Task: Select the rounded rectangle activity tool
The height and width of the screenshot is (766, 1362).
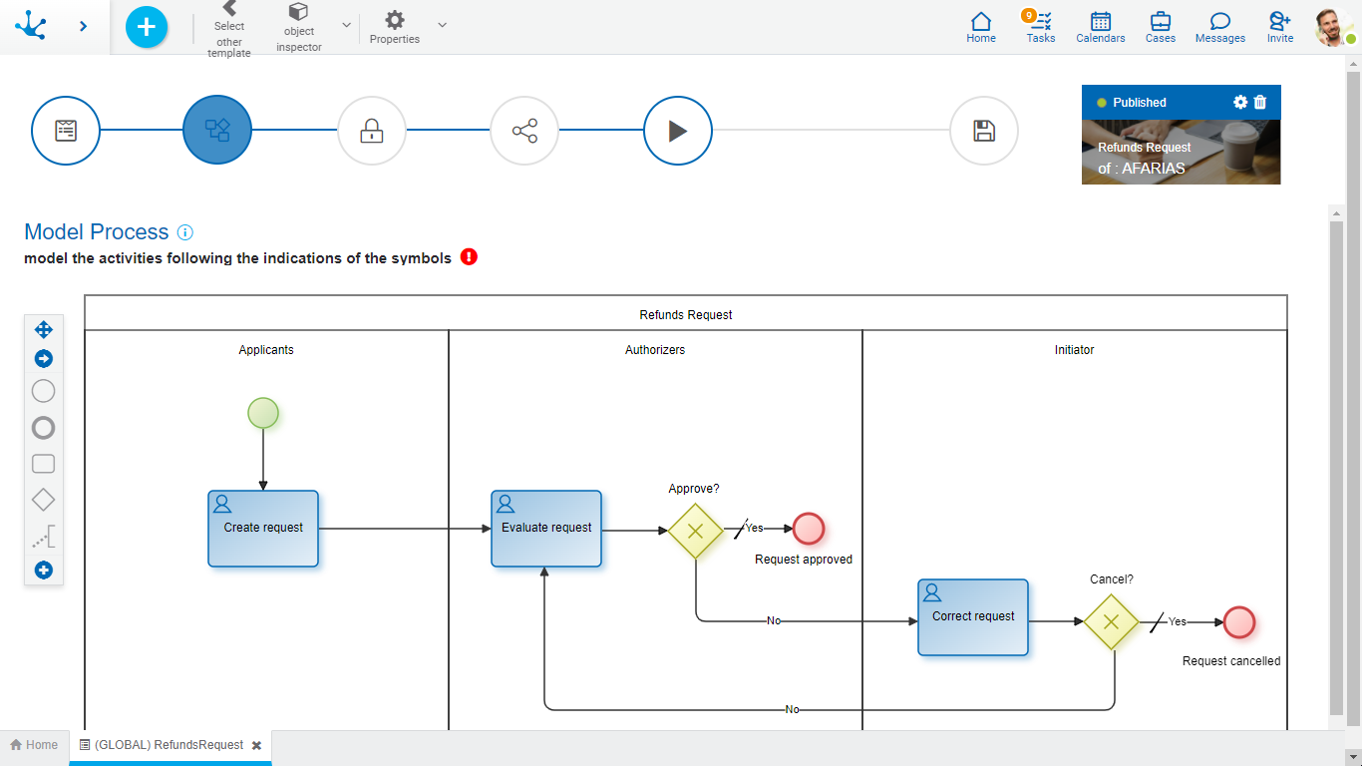Action: click(x=44, y=464)
